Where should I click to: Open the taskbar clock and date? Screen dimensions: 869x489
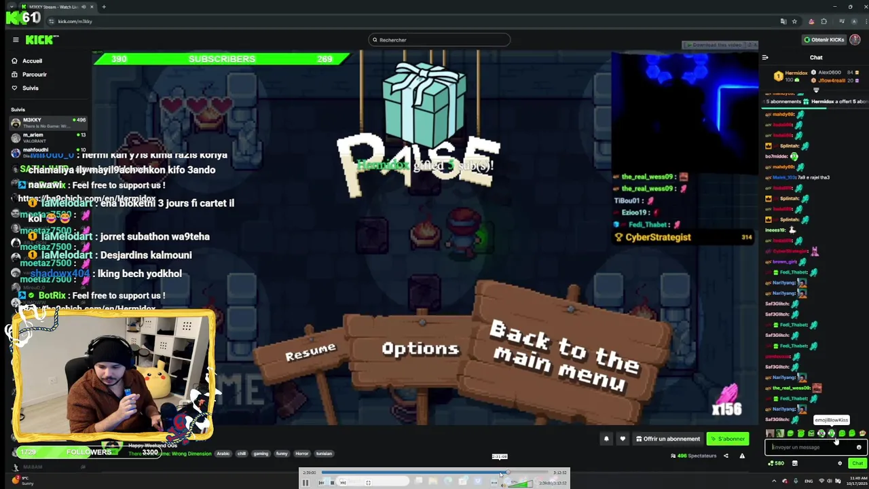(856, 481)
